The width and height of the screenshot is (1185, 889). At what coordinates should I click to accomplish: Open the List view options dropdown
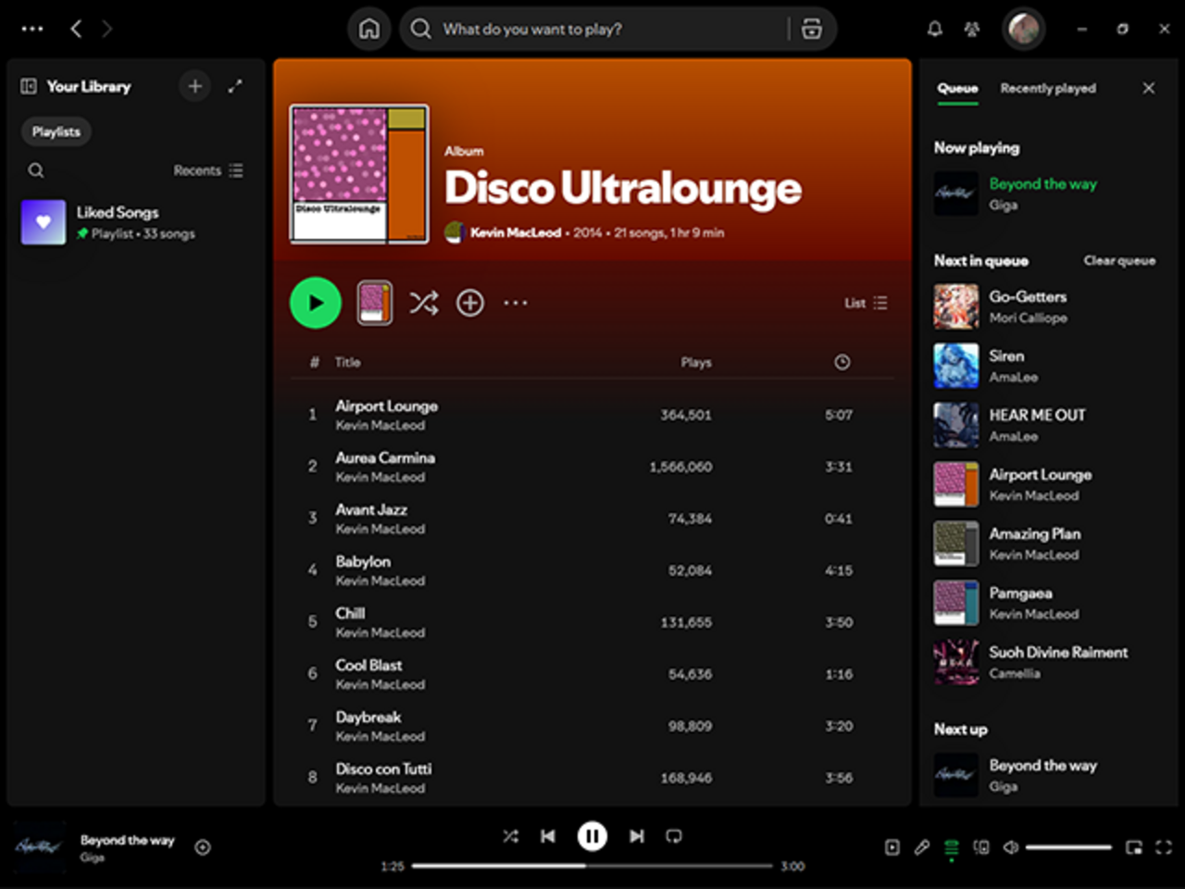coord(866,303)
